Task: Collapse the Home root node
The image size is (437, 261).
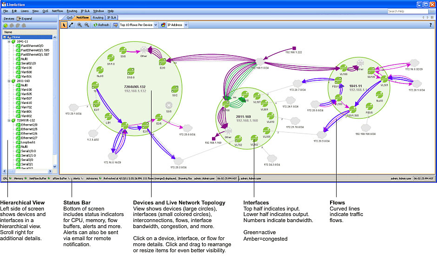Action: pyautogui.click(x=5, y=37)
